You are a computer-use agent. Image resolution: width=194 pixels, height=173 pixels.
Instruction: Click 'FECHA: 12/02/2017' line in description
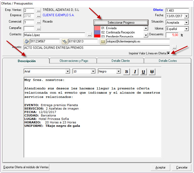40,112
